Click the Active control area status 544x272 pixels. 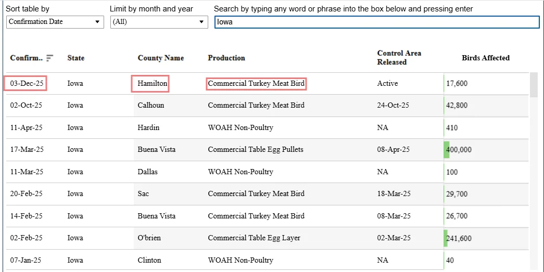(387, 84)
